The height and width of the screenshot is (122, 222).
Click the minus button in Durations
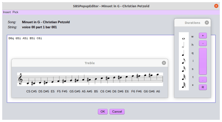tap(203, 43)
